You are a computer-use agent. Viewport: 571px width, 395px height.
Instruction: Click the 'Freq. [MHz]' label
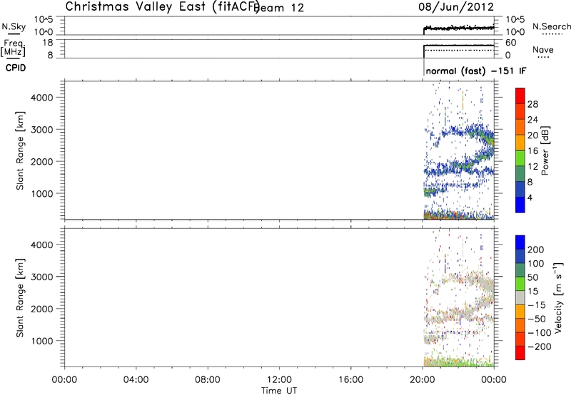14,48
